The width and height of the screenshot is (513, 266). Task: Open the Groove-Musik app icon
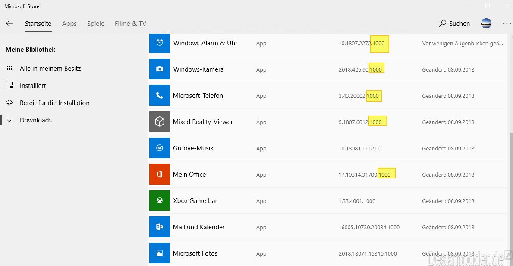[159, 148]
